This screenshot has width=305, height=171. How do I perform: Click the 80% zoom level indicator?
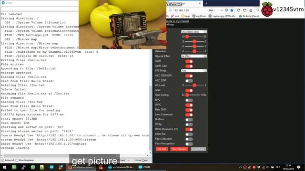[x=211, y=10]
